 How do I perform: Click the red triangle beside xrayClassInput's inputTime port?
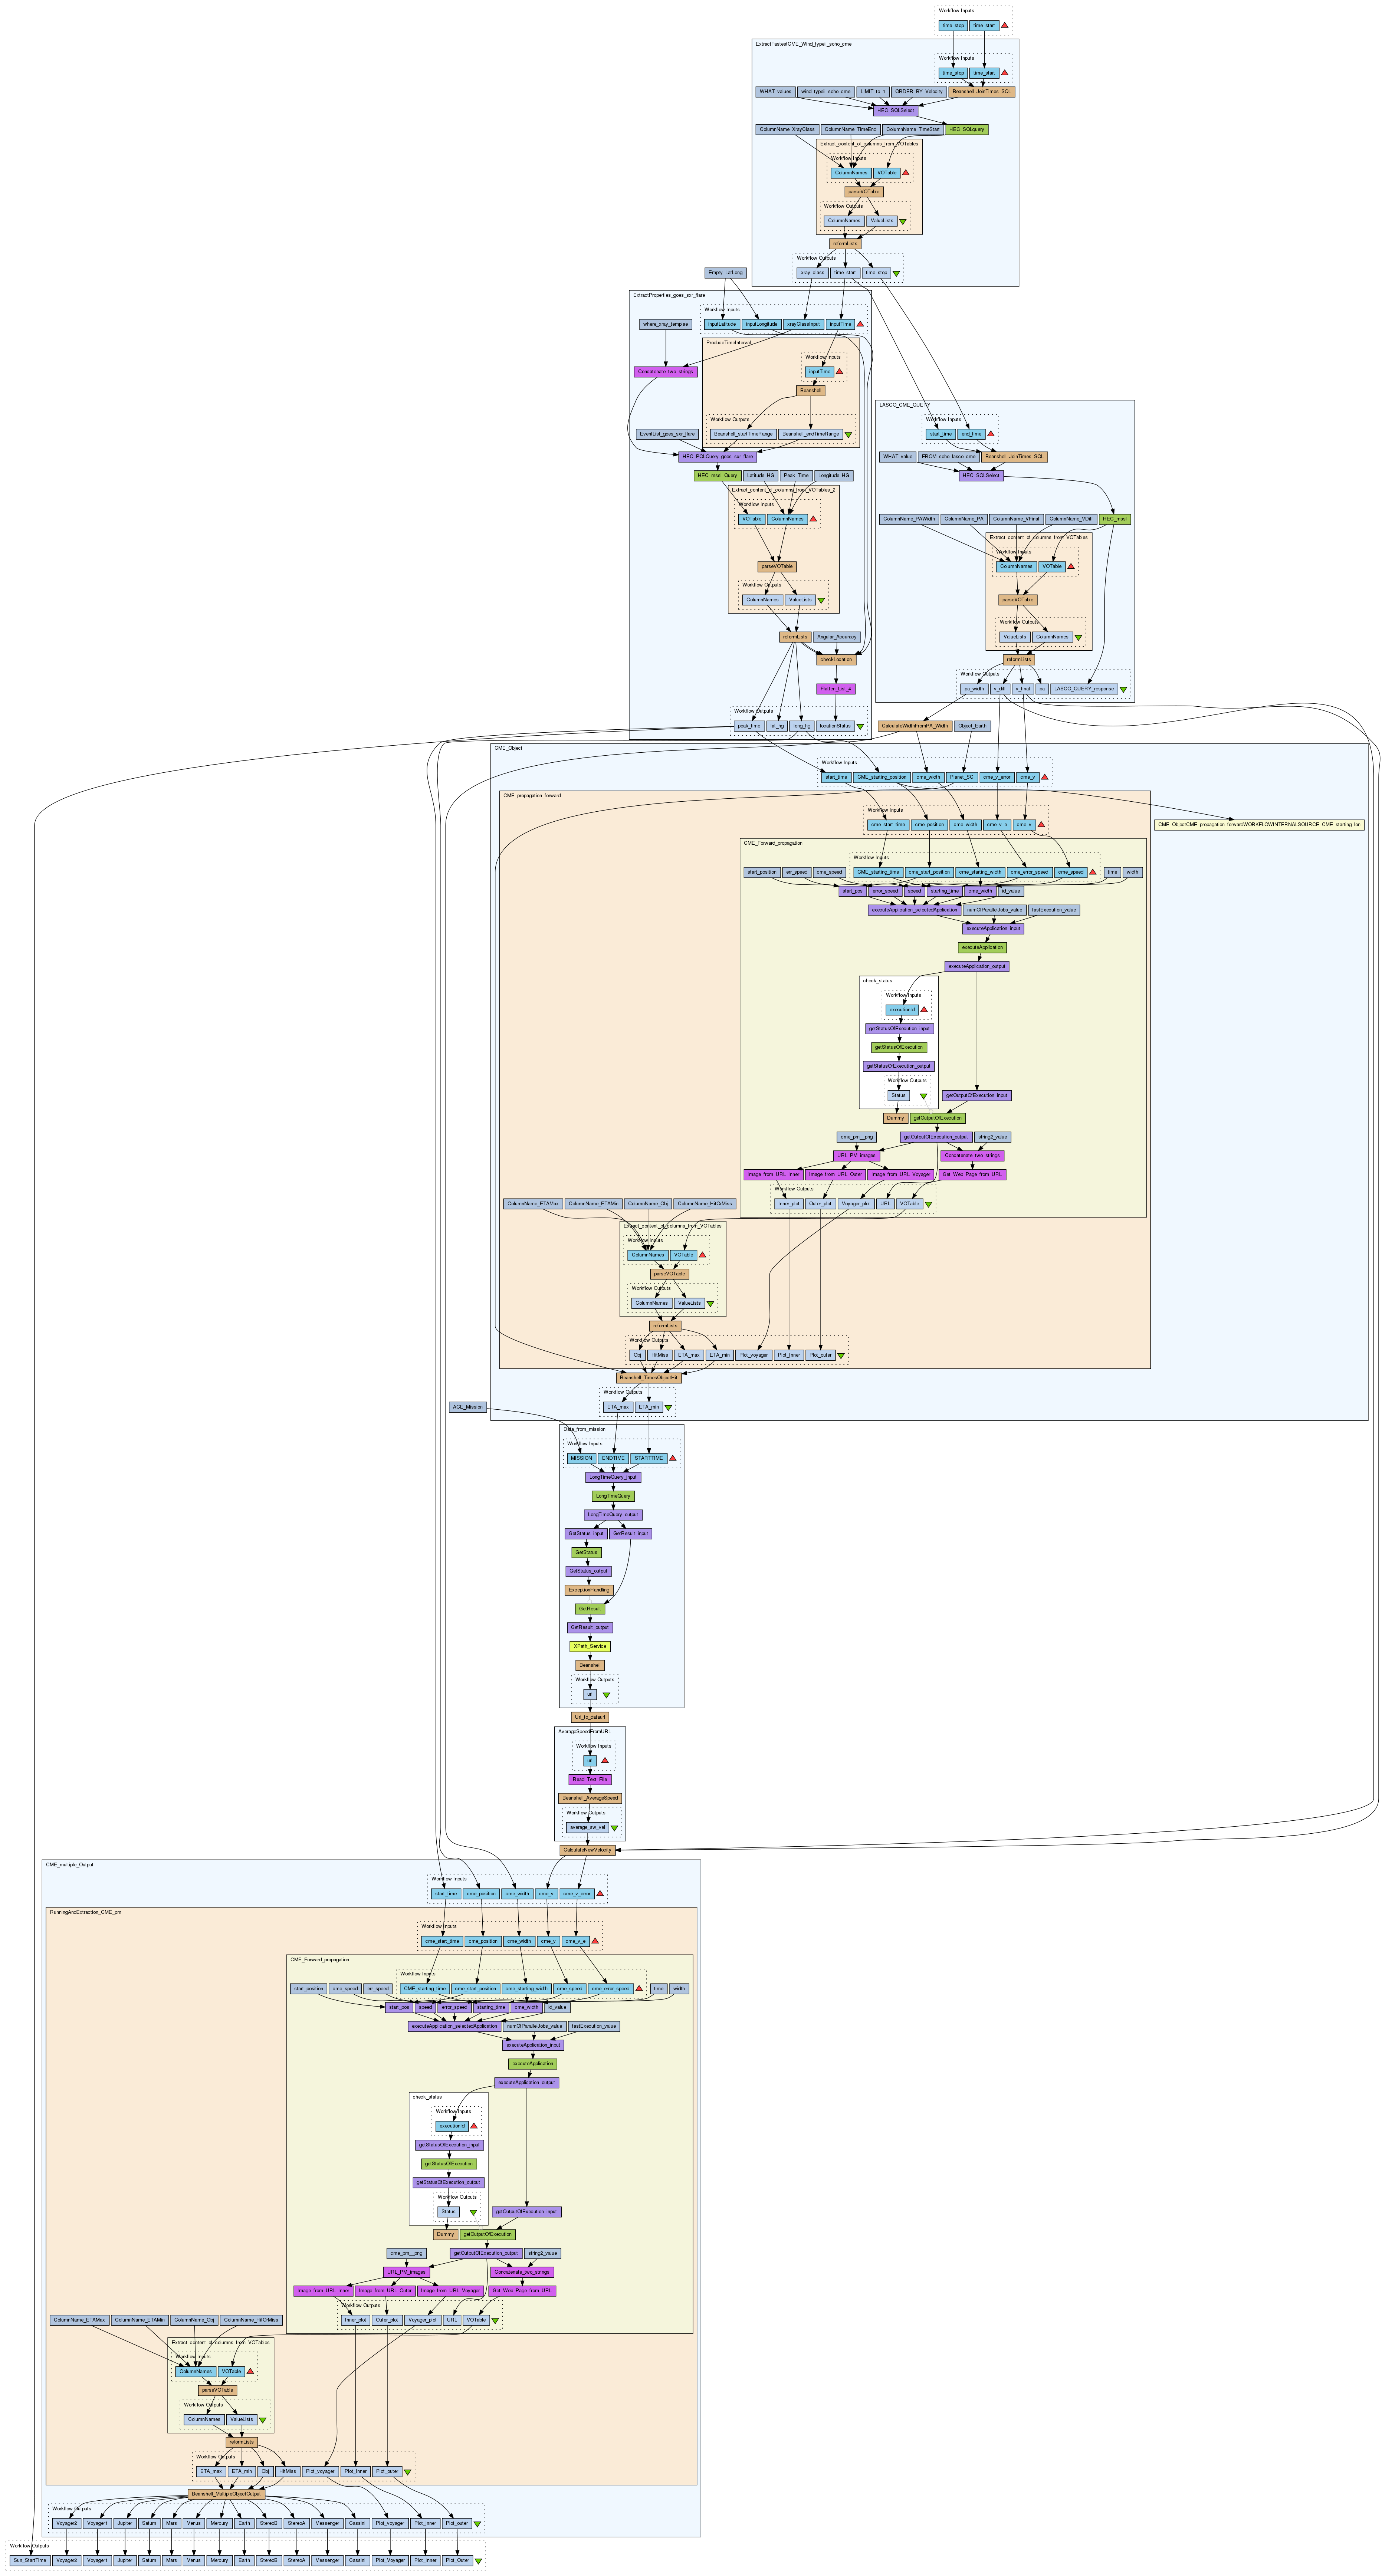pyautogui.click(x=860, y=324)
